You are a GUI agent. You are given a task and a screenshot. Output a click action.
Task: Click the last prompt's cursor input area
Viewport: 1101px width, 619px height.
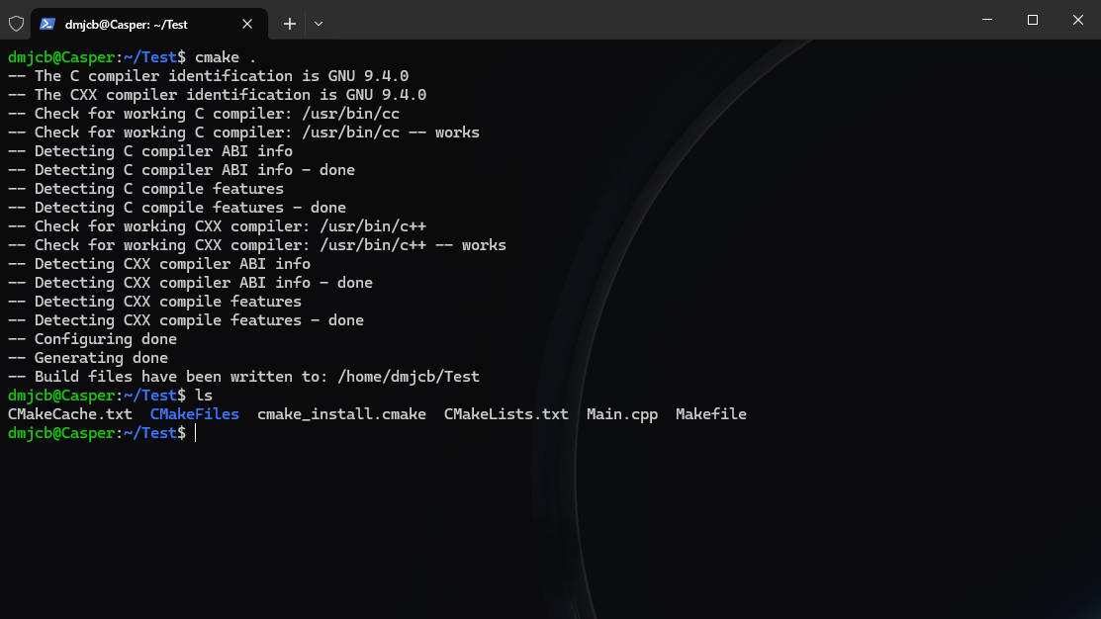point(196,433)
